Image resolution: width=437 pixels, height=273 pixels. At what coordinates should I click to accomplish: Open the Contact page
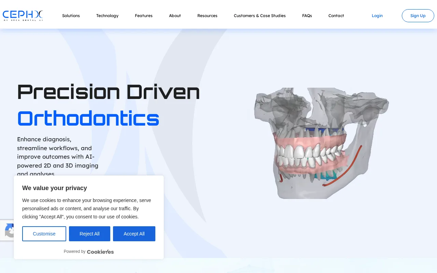click(336, 16)
